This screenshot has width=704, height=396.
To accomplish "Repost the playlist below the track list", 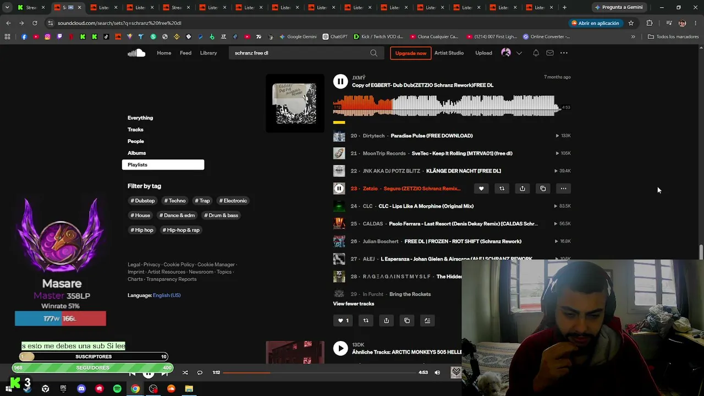I will click(366, 321).
